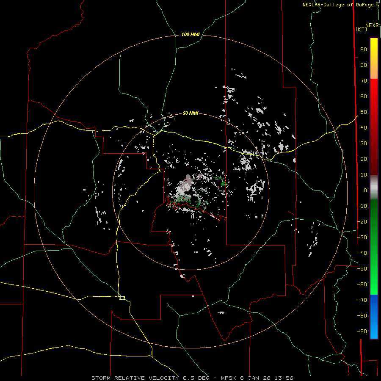Viewport: 381px width, 381px height.
Task: Click the -40 value on the velocity scale
Action: [362, 253]
